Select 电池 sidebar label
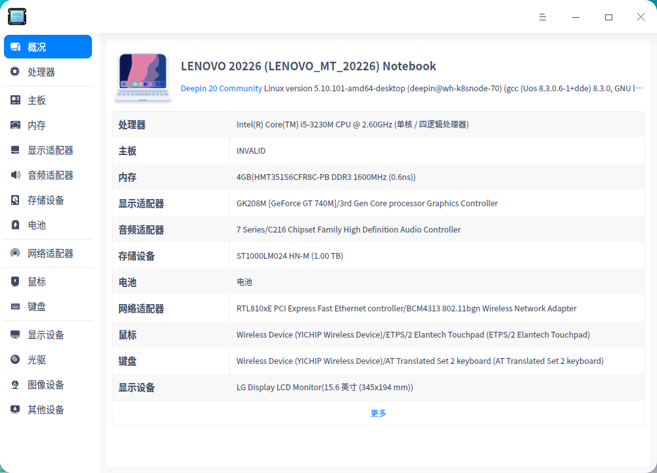 click(37, 225)
